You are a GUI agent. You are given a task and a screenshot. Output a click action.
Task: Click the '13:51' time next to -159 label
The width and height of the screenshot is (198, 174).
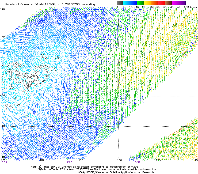(70, 162)
